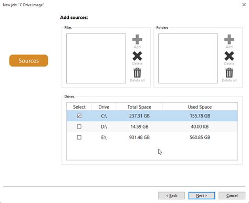
Task: Click the orange Sources step button
Action: click(29, 61)
